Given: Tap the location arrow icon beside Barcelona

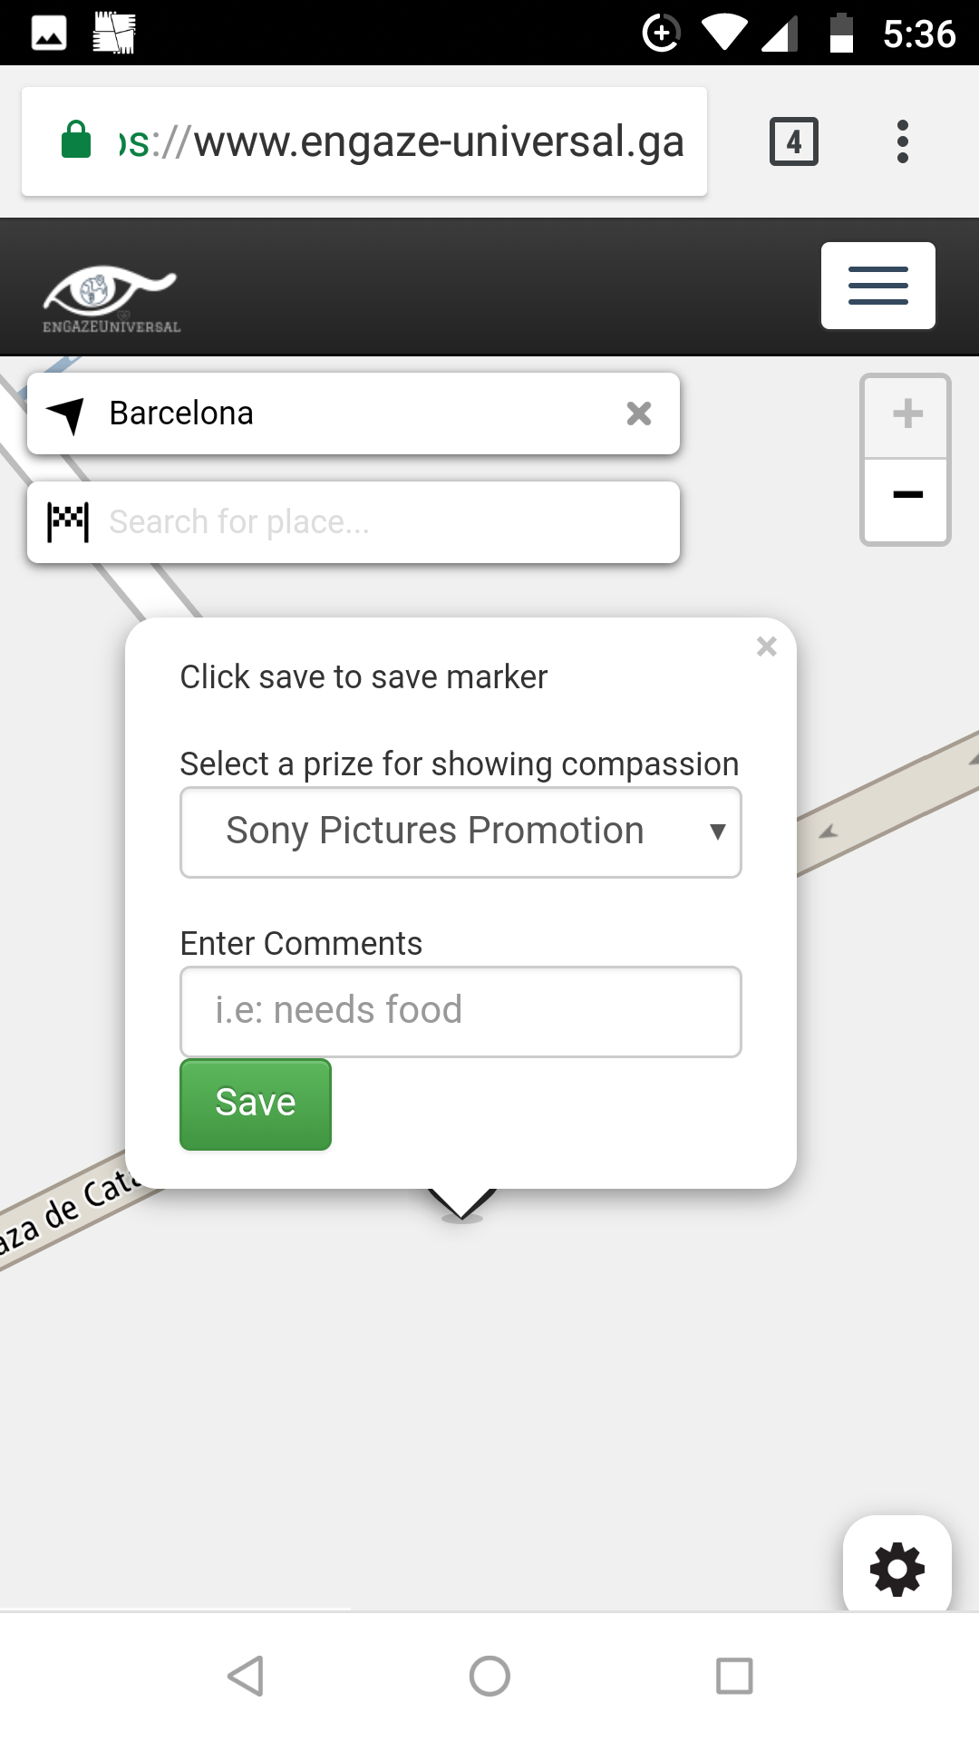Looking at the screenshot, I should 66,414.
